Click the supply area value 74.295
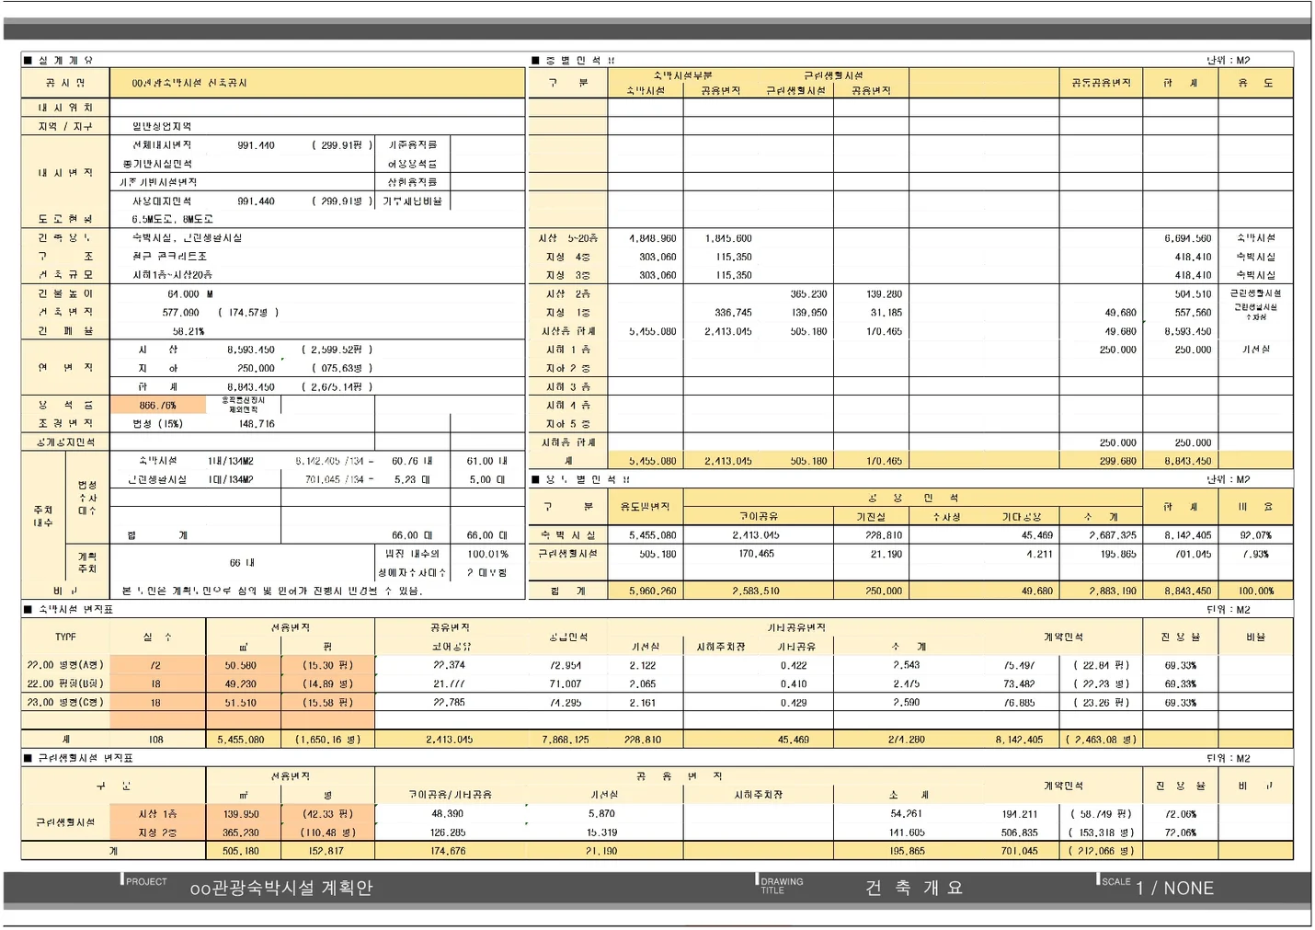Viewport: 1315px width, 930px height. pos(566,703)
